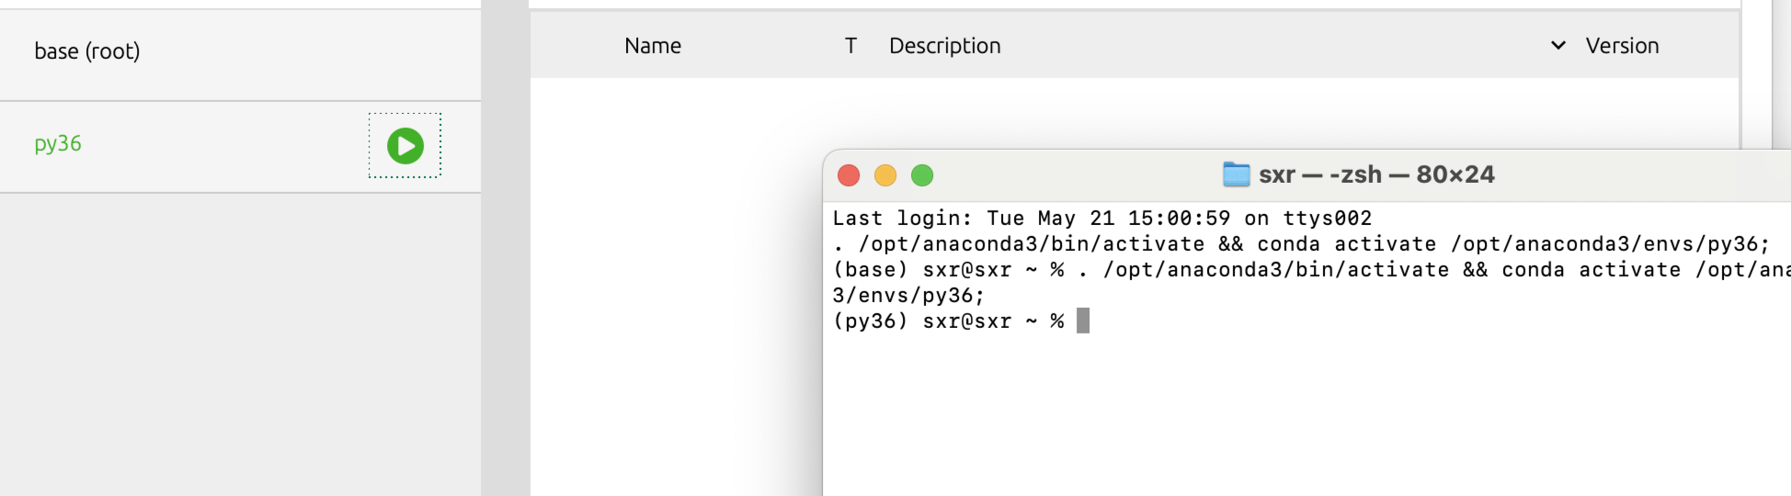
Task: Zoom the Terminal with the green button
Action: (922, 175)
